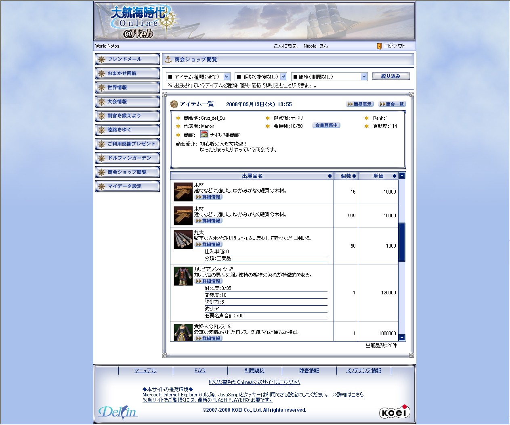Sort by 出展品名 column arrows
This screenshot has width=510, height=425.
[330, 176]
